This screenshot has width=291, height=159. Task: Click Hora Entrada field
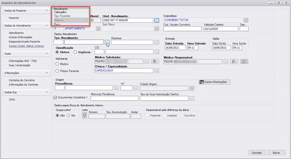192,48
